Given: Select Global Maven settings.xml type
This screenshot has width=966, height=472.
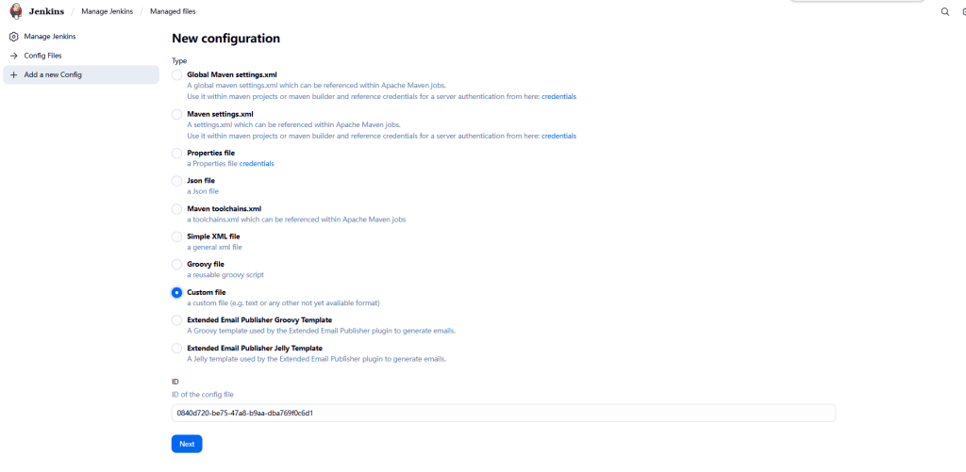Looking at the screenshot, I should [x=177, y=74].
